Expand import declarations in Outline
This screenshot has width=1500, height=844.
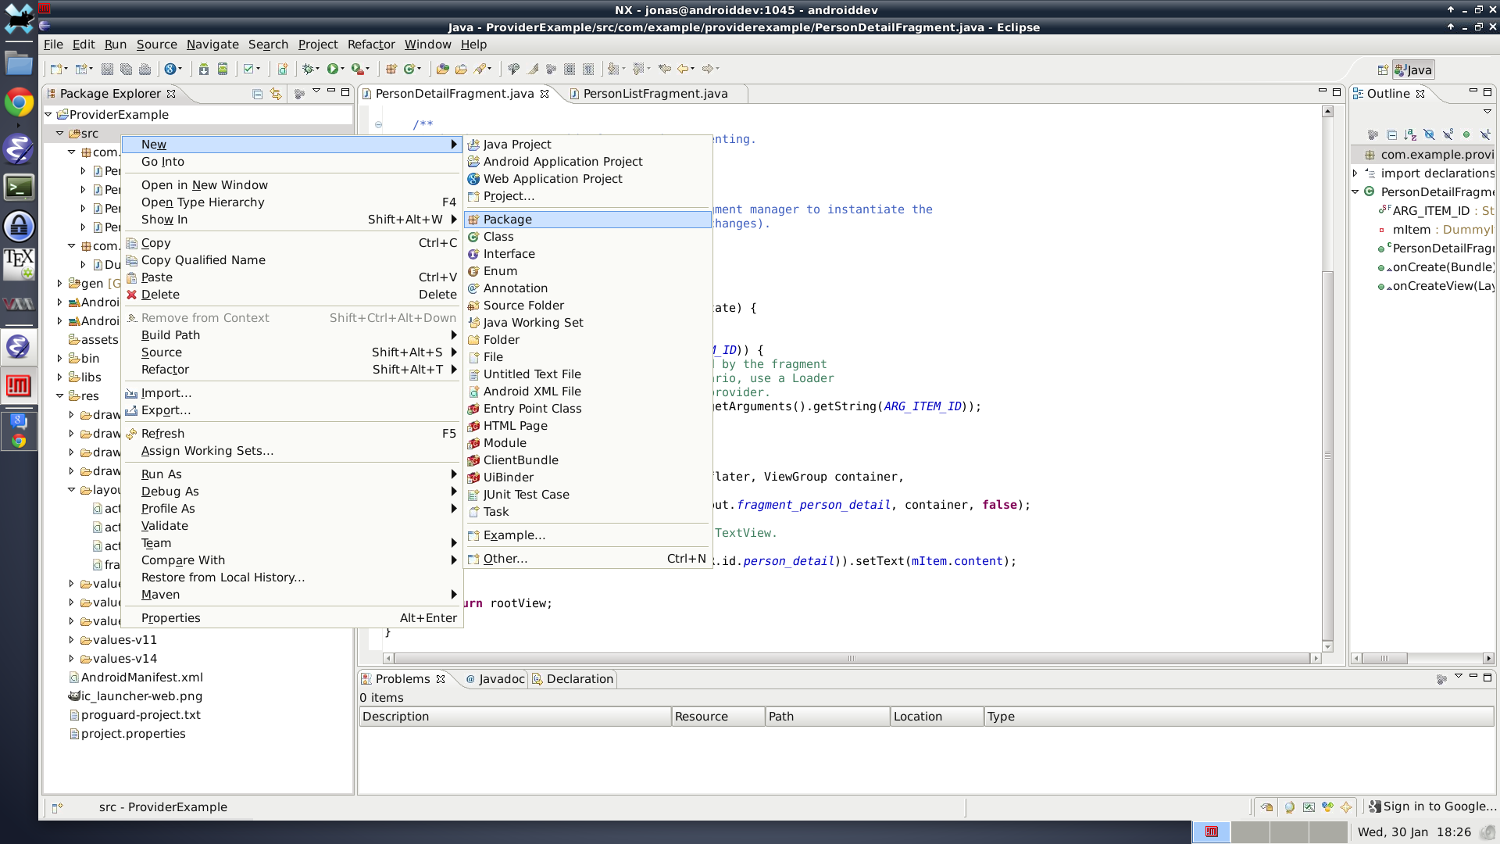(x=1355, y=173)
